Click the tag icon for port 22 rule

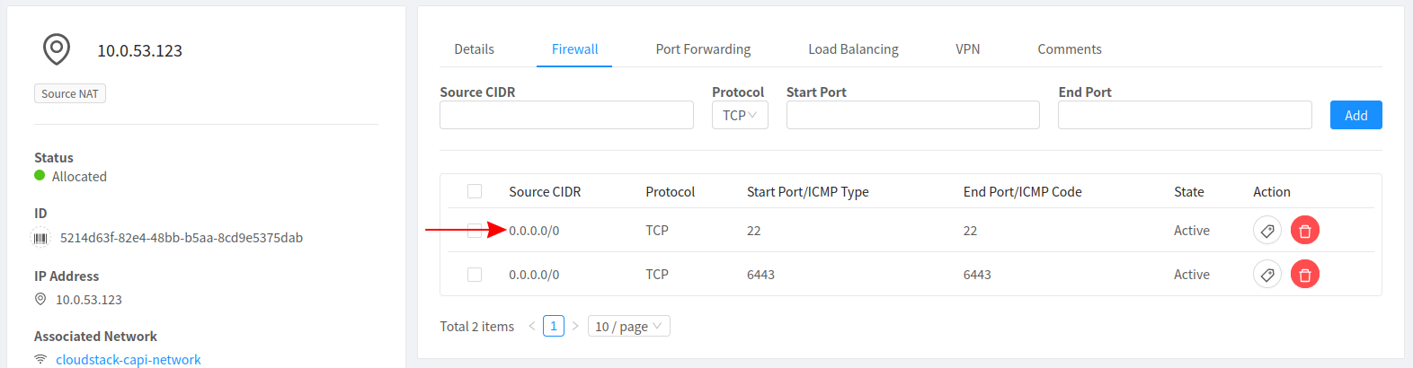1266,231
